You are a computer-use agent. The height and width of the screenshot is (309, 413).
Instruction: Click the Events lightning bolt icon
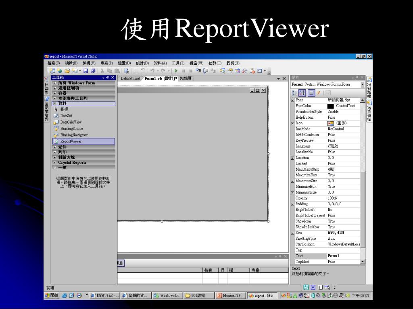point(319,93)
